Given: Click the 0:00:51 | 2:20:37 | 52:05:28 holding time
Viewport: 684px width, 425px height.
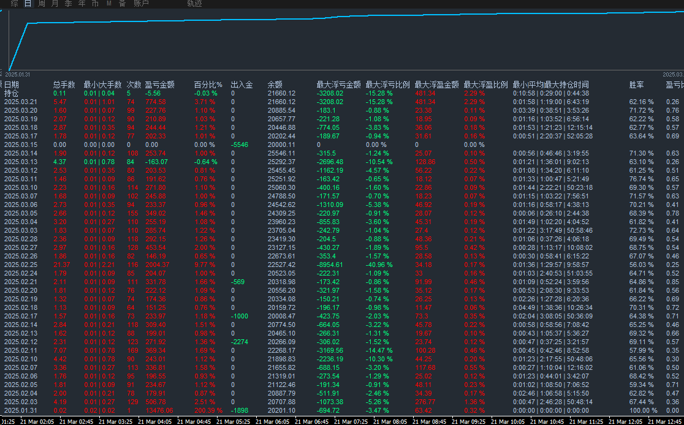Looking at the screenshot, I should pyautogui.click(x=553, y=136).
